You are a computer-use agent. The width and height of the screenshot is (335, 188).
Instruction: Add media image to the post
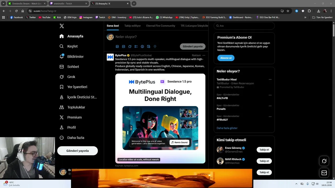tap(117, 46)
